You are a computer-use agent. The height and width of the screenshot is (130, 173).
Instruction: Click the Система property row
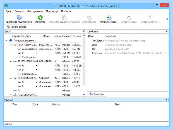coord(128,53)
